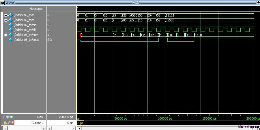Click the value x of sum
Viewport: 260px width, 130px height.
[48, 35]
